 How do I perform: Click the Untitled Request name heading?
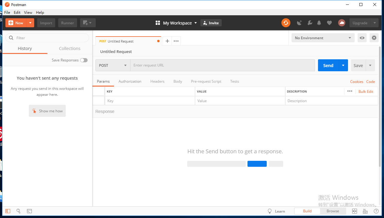[116, 52]
